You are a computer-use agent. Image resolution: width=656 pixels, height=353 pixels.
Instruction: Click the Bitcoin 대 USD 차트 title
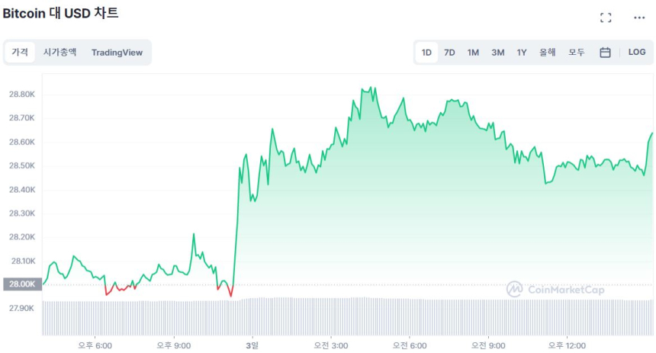point(61,14)
